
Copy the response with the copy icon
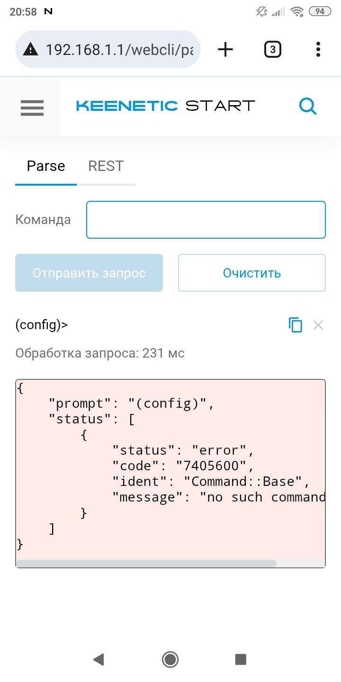point(295,325)
